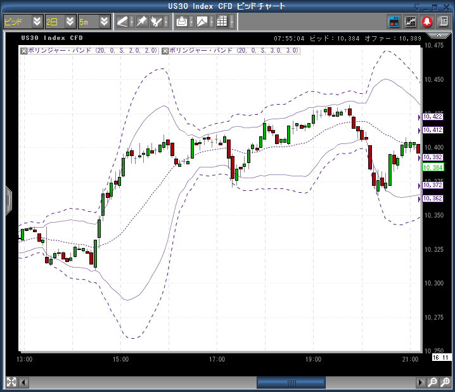Viewport: 455px width, 392px height.
Task: Remove the Bollinger Band (20, 0, S, 3.0, 3.0) indicator
Action: [165, 50]
